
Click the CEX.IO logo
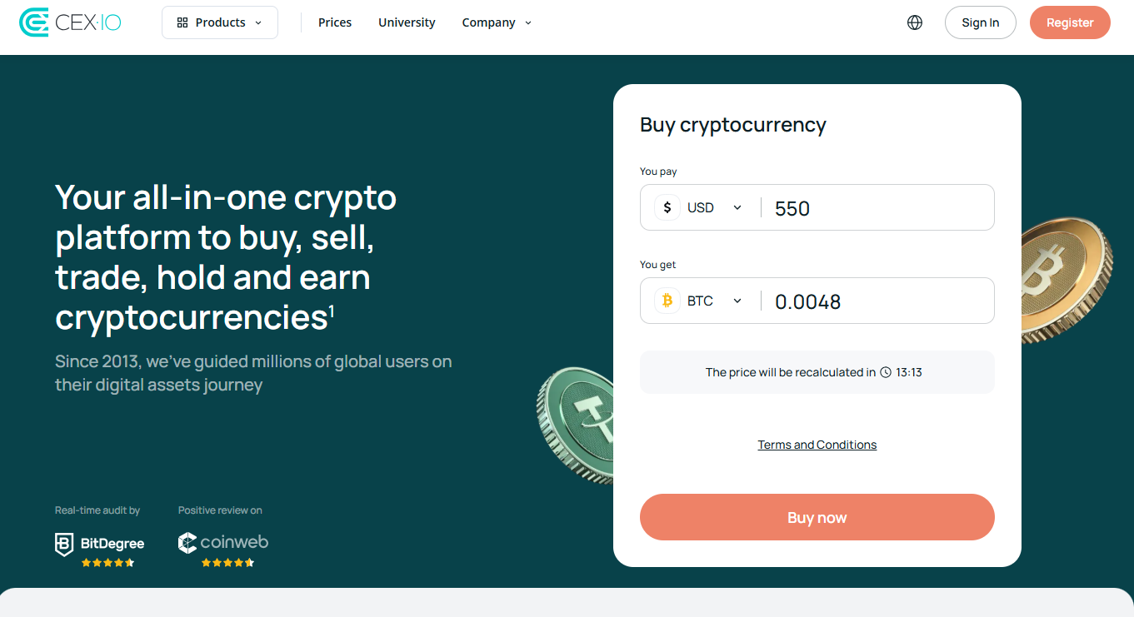[x=70, y=21]
